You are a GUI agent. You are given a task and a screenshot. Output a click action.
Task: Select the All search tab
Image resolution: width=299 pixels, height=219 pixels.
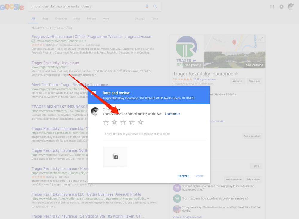coord(33,19)
